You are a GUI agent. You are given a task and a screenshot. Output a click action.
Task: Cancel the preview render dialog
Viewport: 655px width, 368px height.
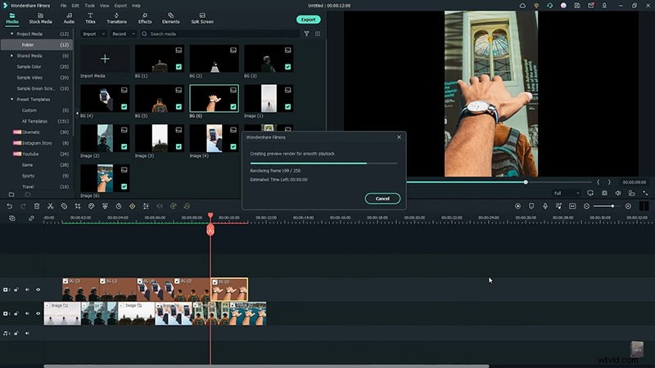382,199
